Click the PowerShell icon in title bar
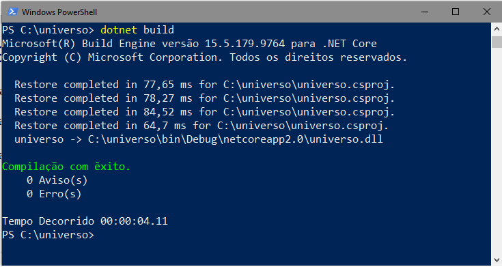The height and width of the screenshot is (267, 502). pos(13,12)
